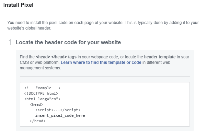
Task: Click the 'website's global header' text
Action: [29, 28]
